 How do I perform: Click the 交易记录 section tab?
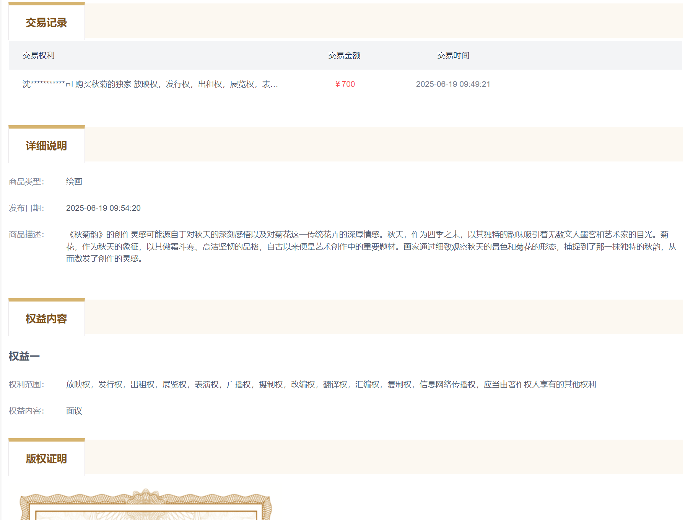[x=46, y=23]
